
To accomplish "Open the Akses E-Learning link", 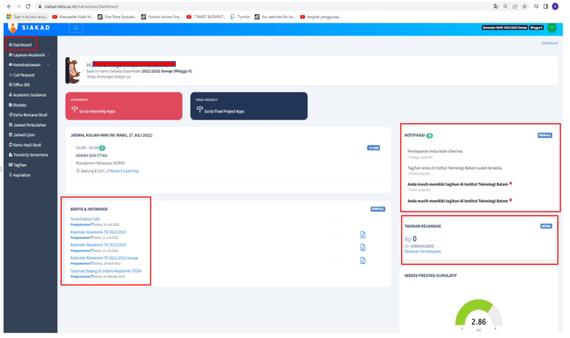I will pyautogui.click(x=122, y=171).
